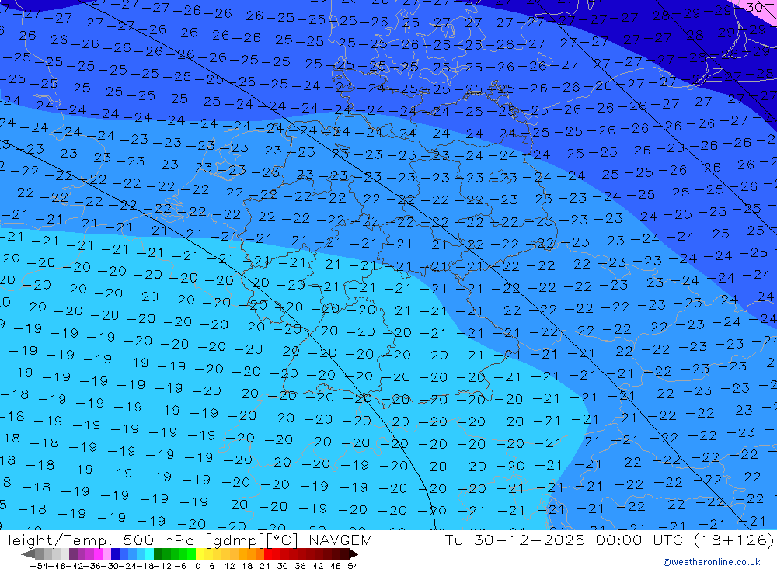Screen dimensions: 777x569
Task: Click the '54' legend label at the right end
Action: [354, 566]
